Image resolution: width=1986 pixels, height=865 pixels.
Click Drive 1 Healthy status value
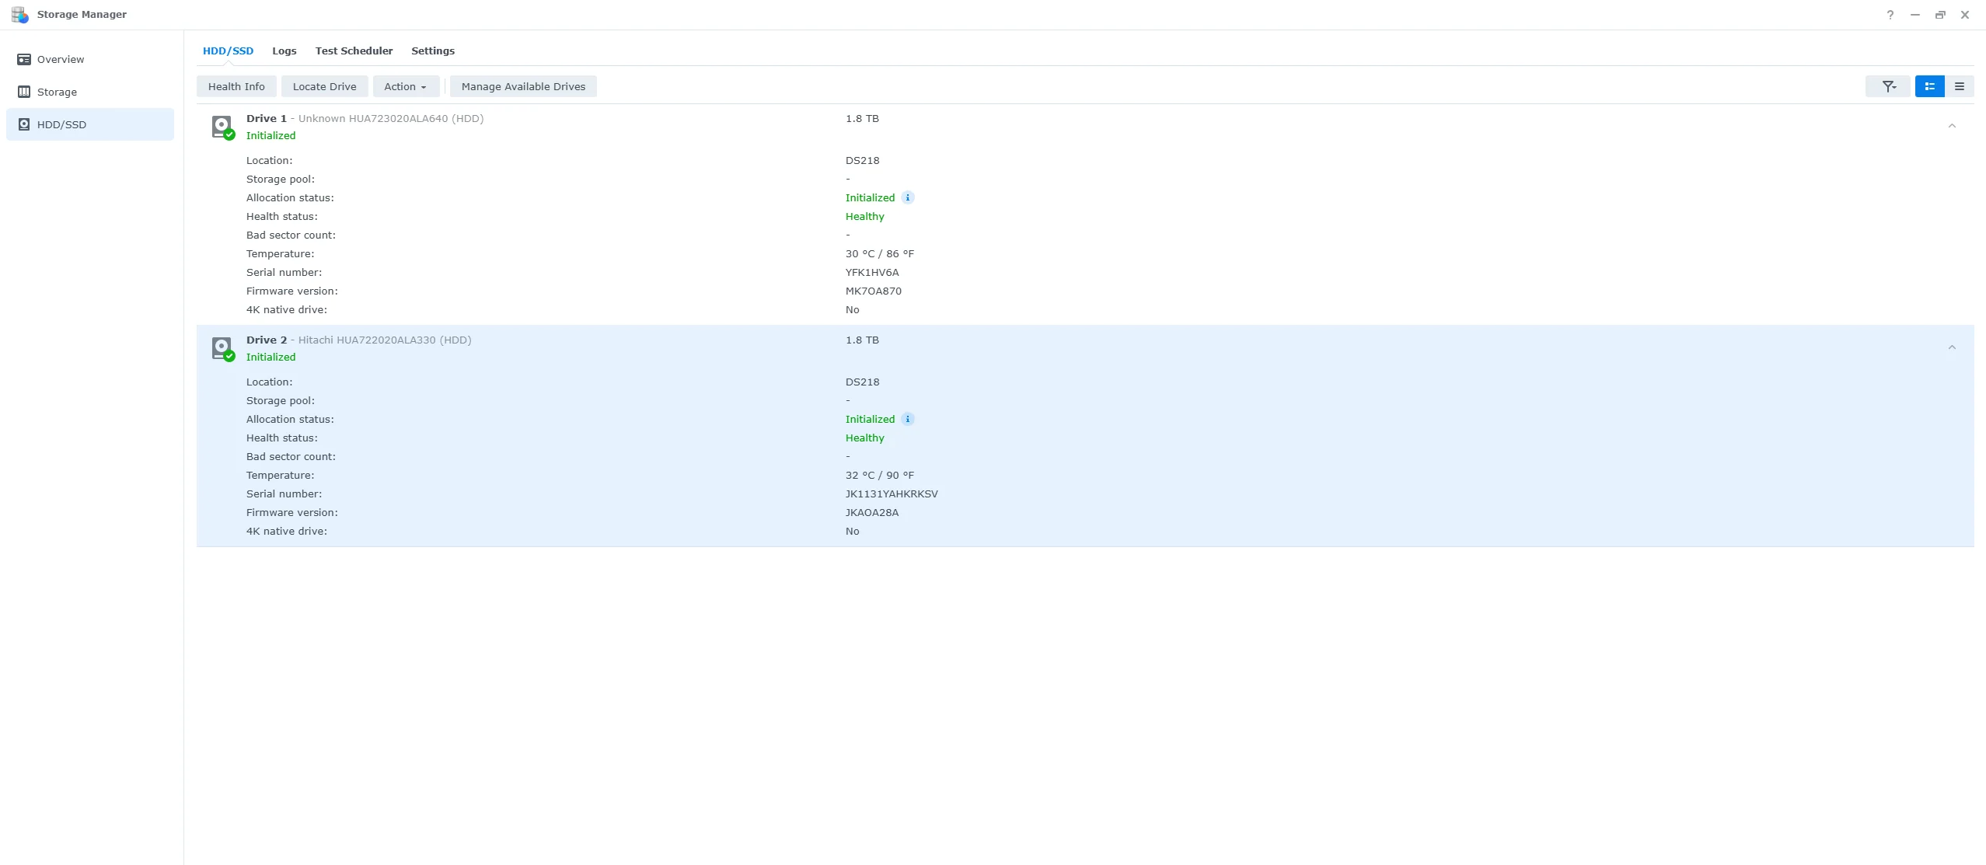coord(865,216)
